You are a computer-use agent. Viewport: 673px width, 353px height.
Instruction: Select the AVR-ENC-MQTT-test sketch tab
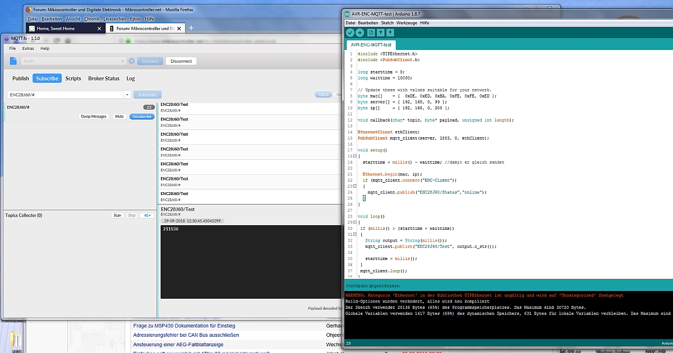(x=371, y=45)
